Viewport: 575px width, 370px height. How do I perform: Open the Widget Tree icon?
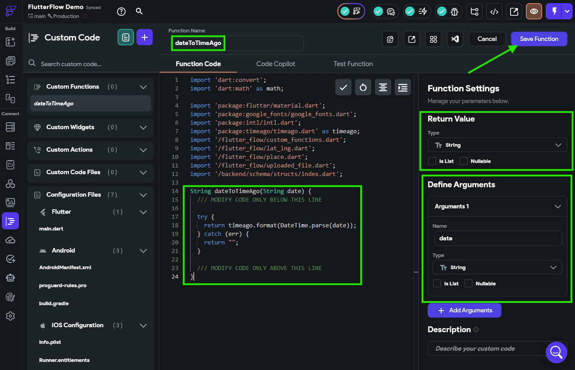coord(10,80)
